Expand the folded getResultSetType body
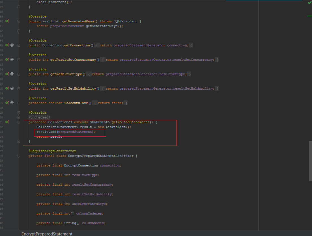 click(x=18, y=74)
